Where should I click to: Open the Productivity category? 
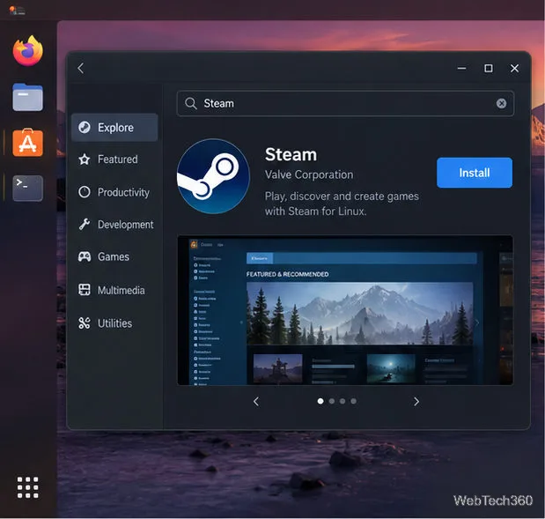pyautogui.click(x=114, y=192)
